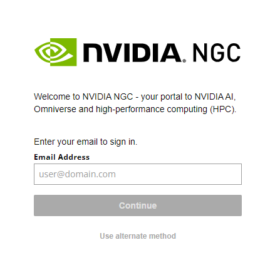Click the '(HPC)' text in the description

(x=223, y=110)
